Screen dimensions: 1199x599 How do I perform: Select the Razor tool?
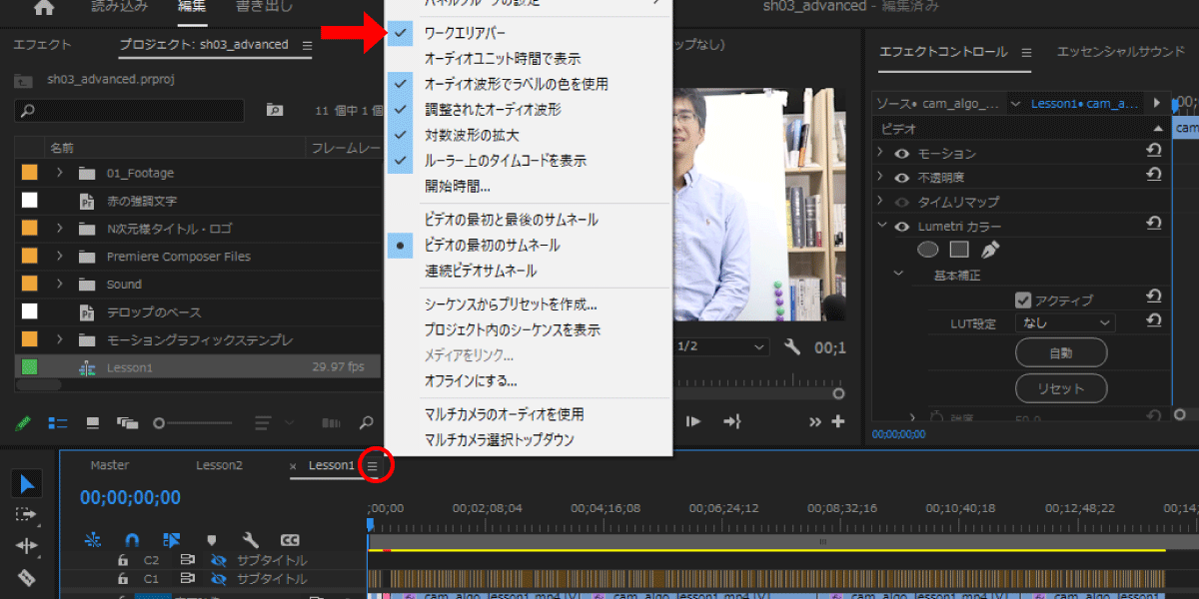pyautogui.click(x=27, y=577)
